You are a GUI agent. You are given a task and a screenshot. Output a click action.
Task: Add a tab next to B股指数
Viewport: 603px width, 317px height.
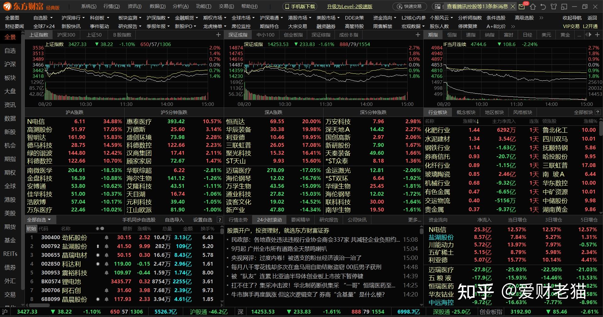pyautogui.click(x=218, y=35)
